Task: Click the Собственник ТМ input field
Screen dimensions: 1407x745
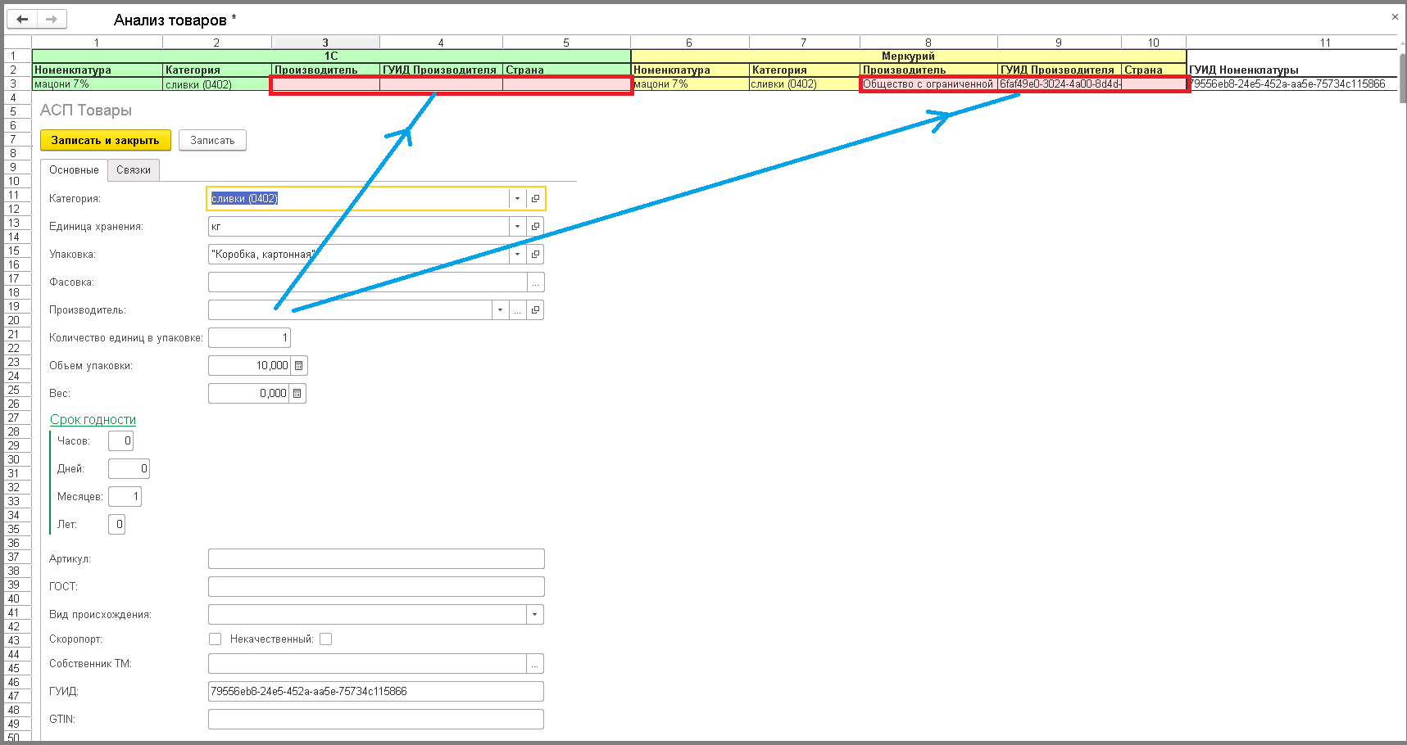Action: click(x=367, y=663)
